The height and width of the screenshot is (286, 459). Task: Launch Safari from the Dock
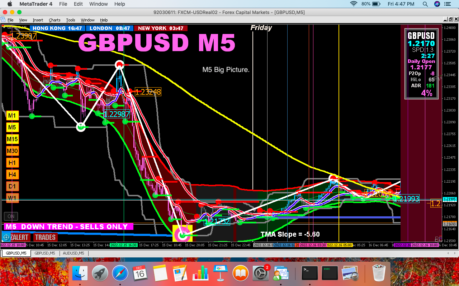pyautogui.click(x=120, y=273)
